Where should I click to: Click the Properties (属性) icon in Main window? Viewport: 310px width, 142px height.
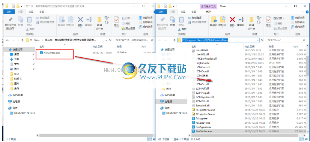coord(268,20)
